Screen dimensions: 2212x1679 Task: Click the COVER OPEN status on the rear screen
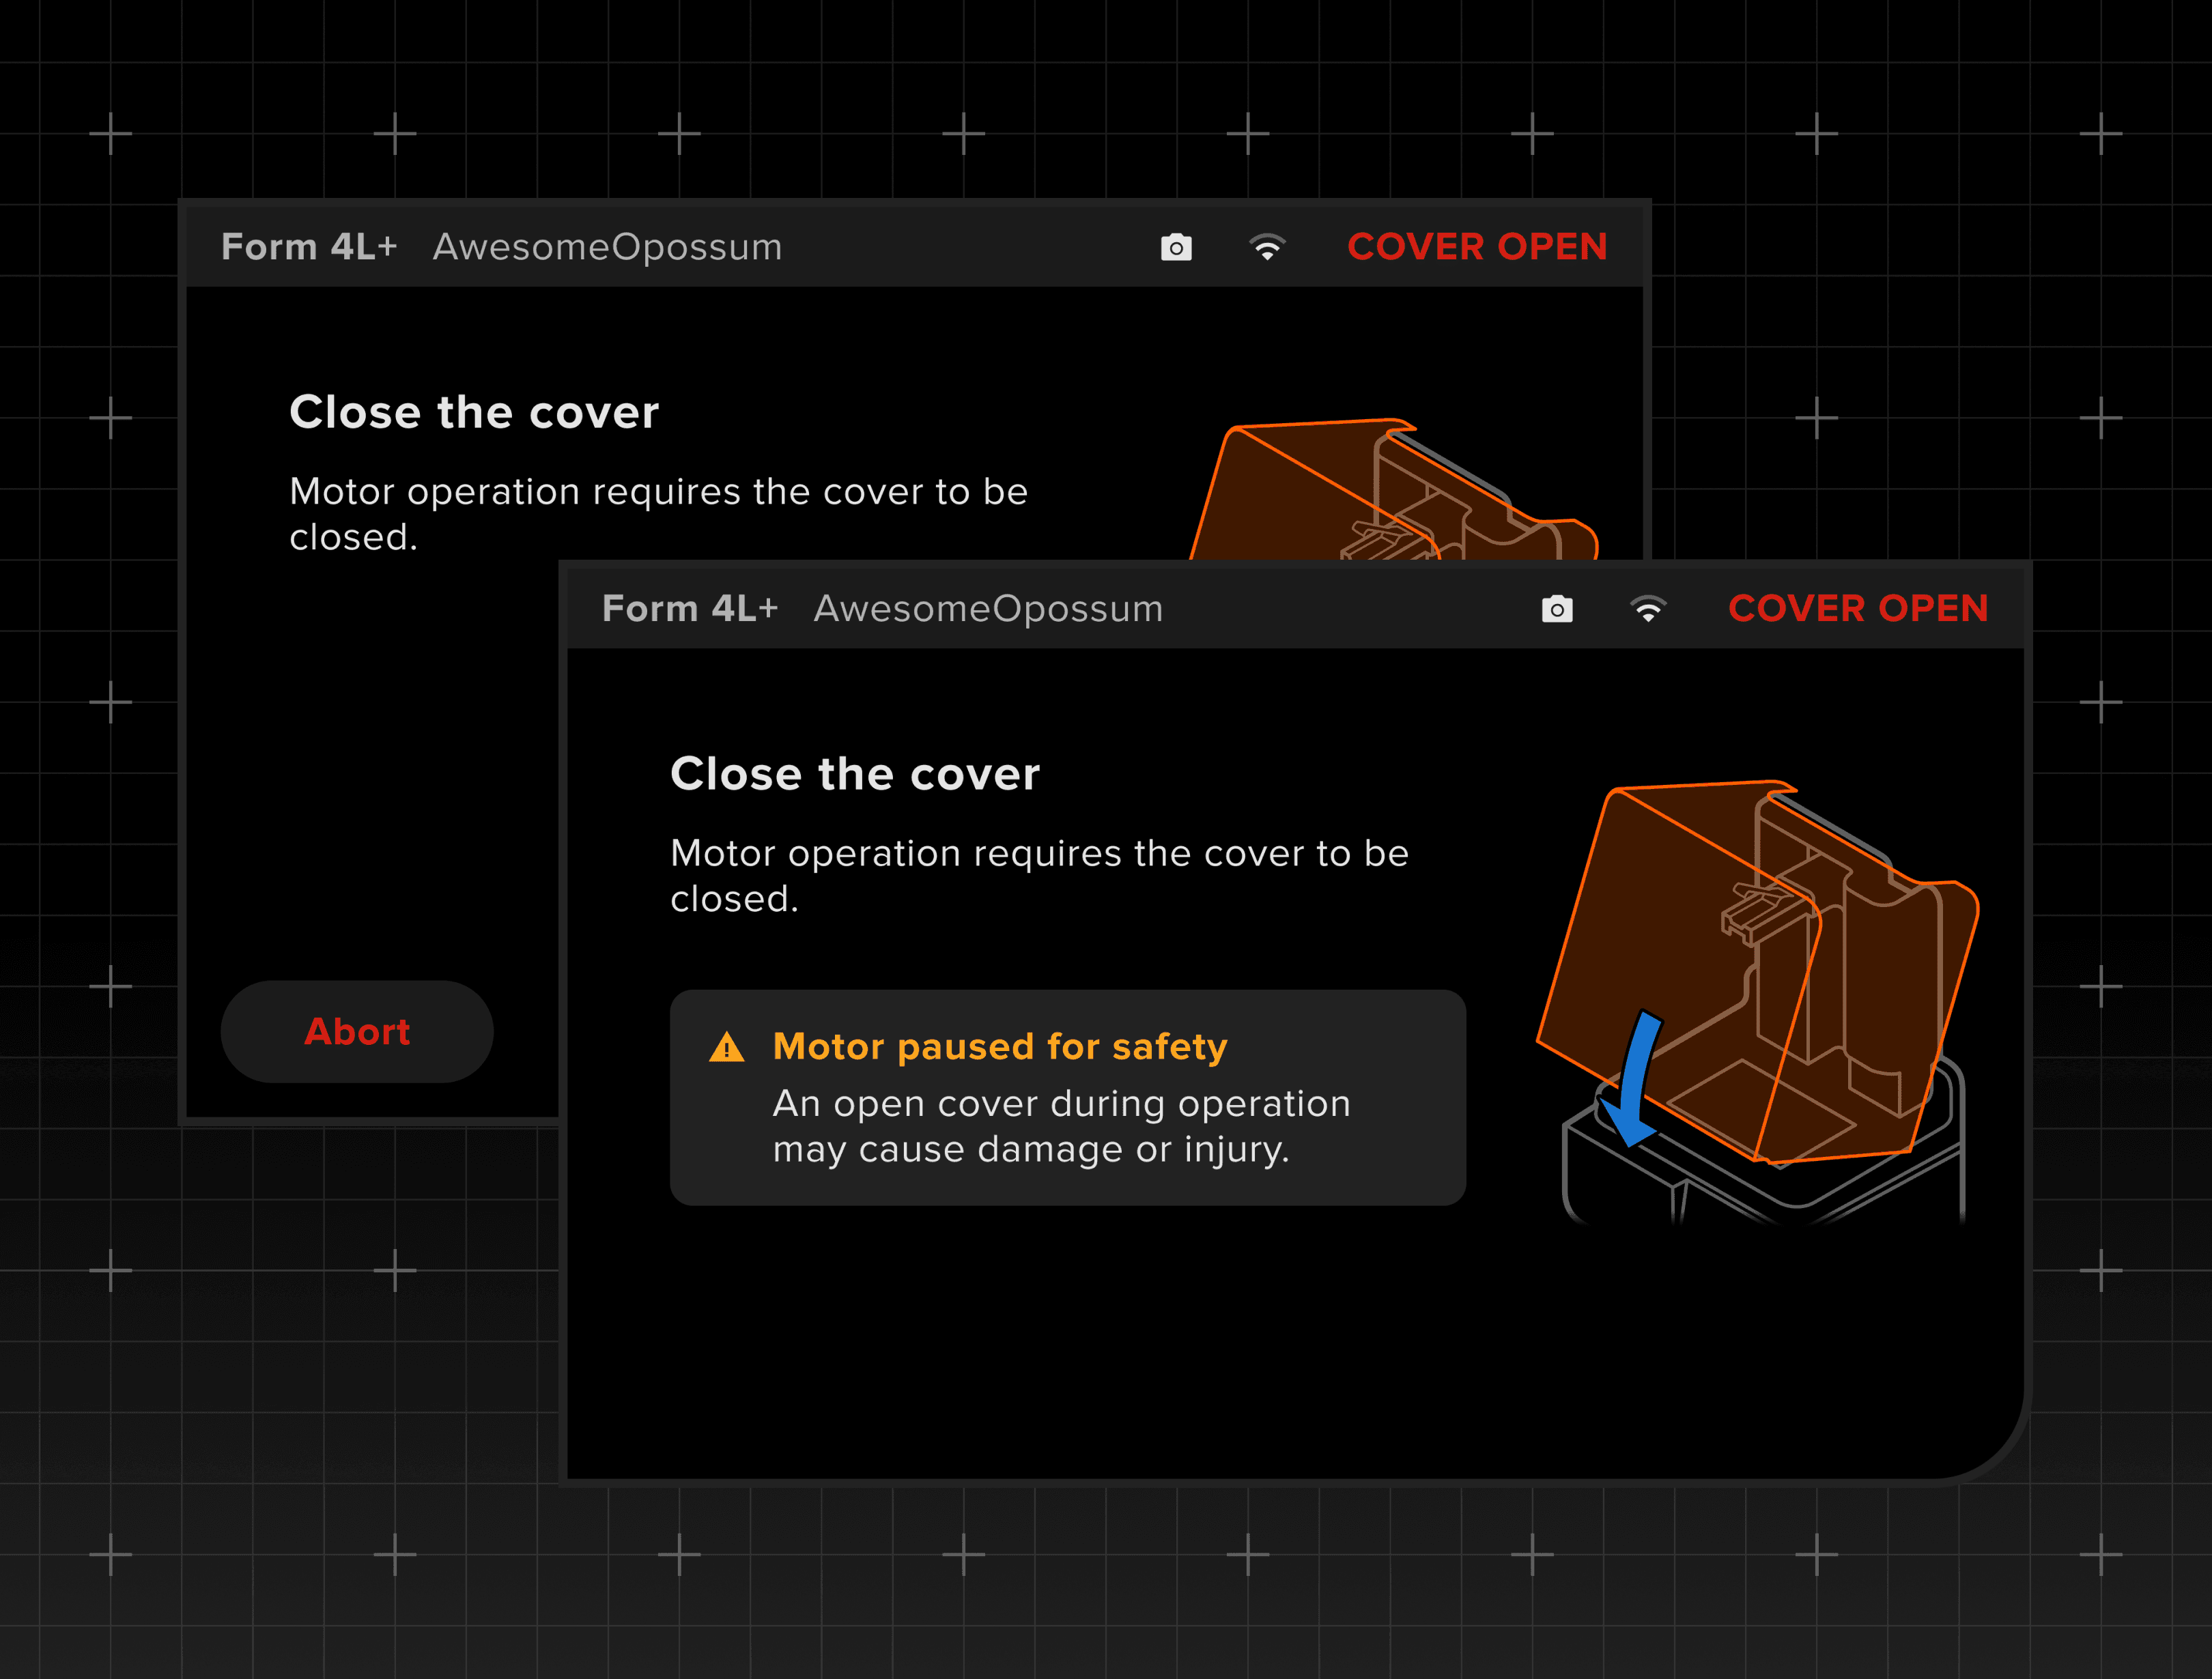(1476, 247)
